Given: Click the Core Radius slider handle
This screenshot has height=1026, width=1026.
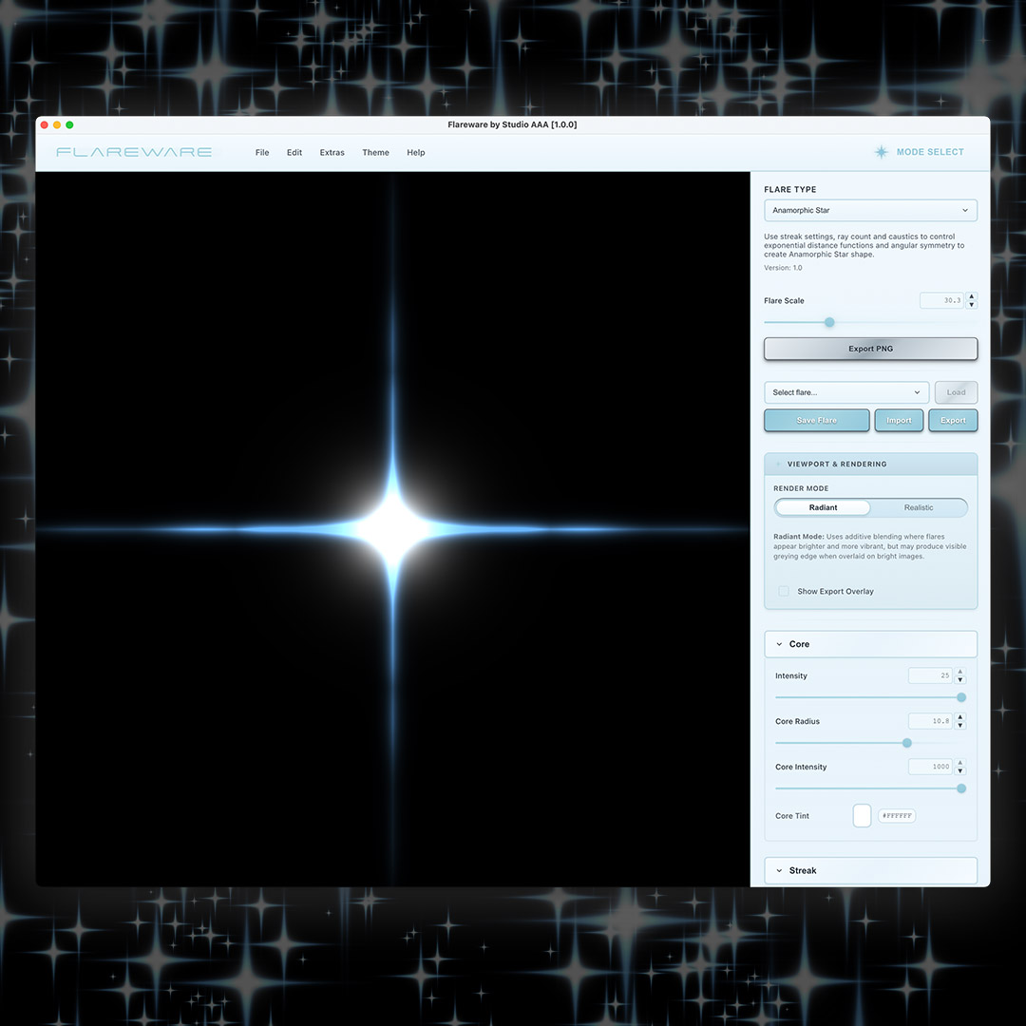Looking at the screenshot, I should pyautogui.click(x=907, y=743).
